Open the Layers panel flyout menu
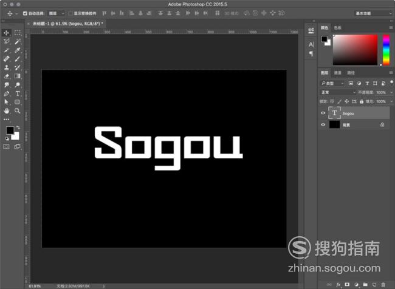The width and height of the screenshot is (395, 289). pos(391,73)
